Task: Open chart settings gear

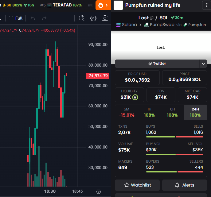Action: click(93, 18)
